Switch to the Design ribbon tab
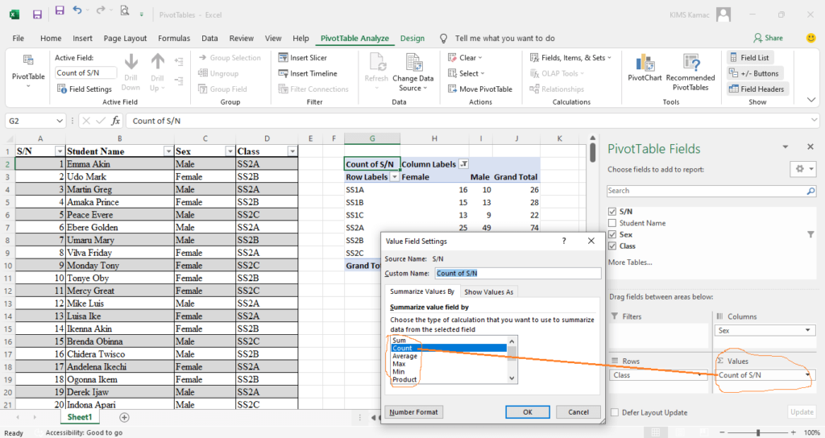Image resolution: width=825 pixels, height=438 pixels. point(412,39)
